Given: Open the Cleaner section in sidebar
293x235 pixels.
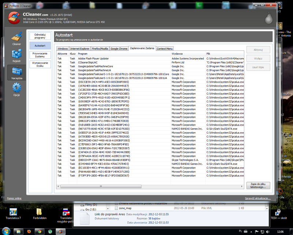Looking at the screenshot, I should coord(16,38).
